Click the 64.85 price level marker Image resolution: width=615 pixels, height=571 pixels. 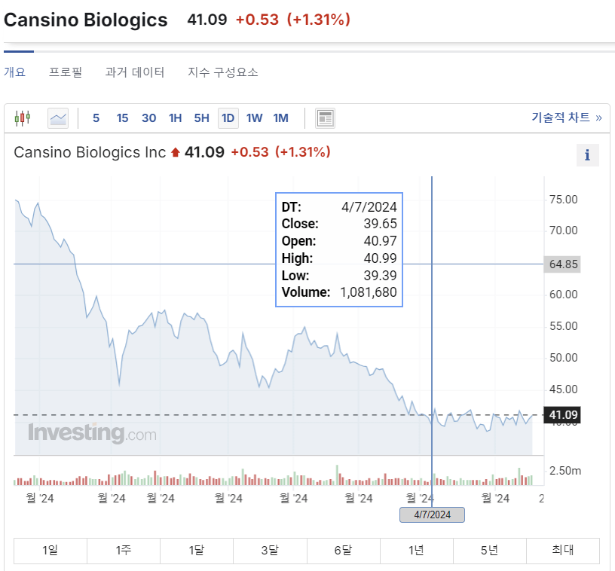(562, 264)
